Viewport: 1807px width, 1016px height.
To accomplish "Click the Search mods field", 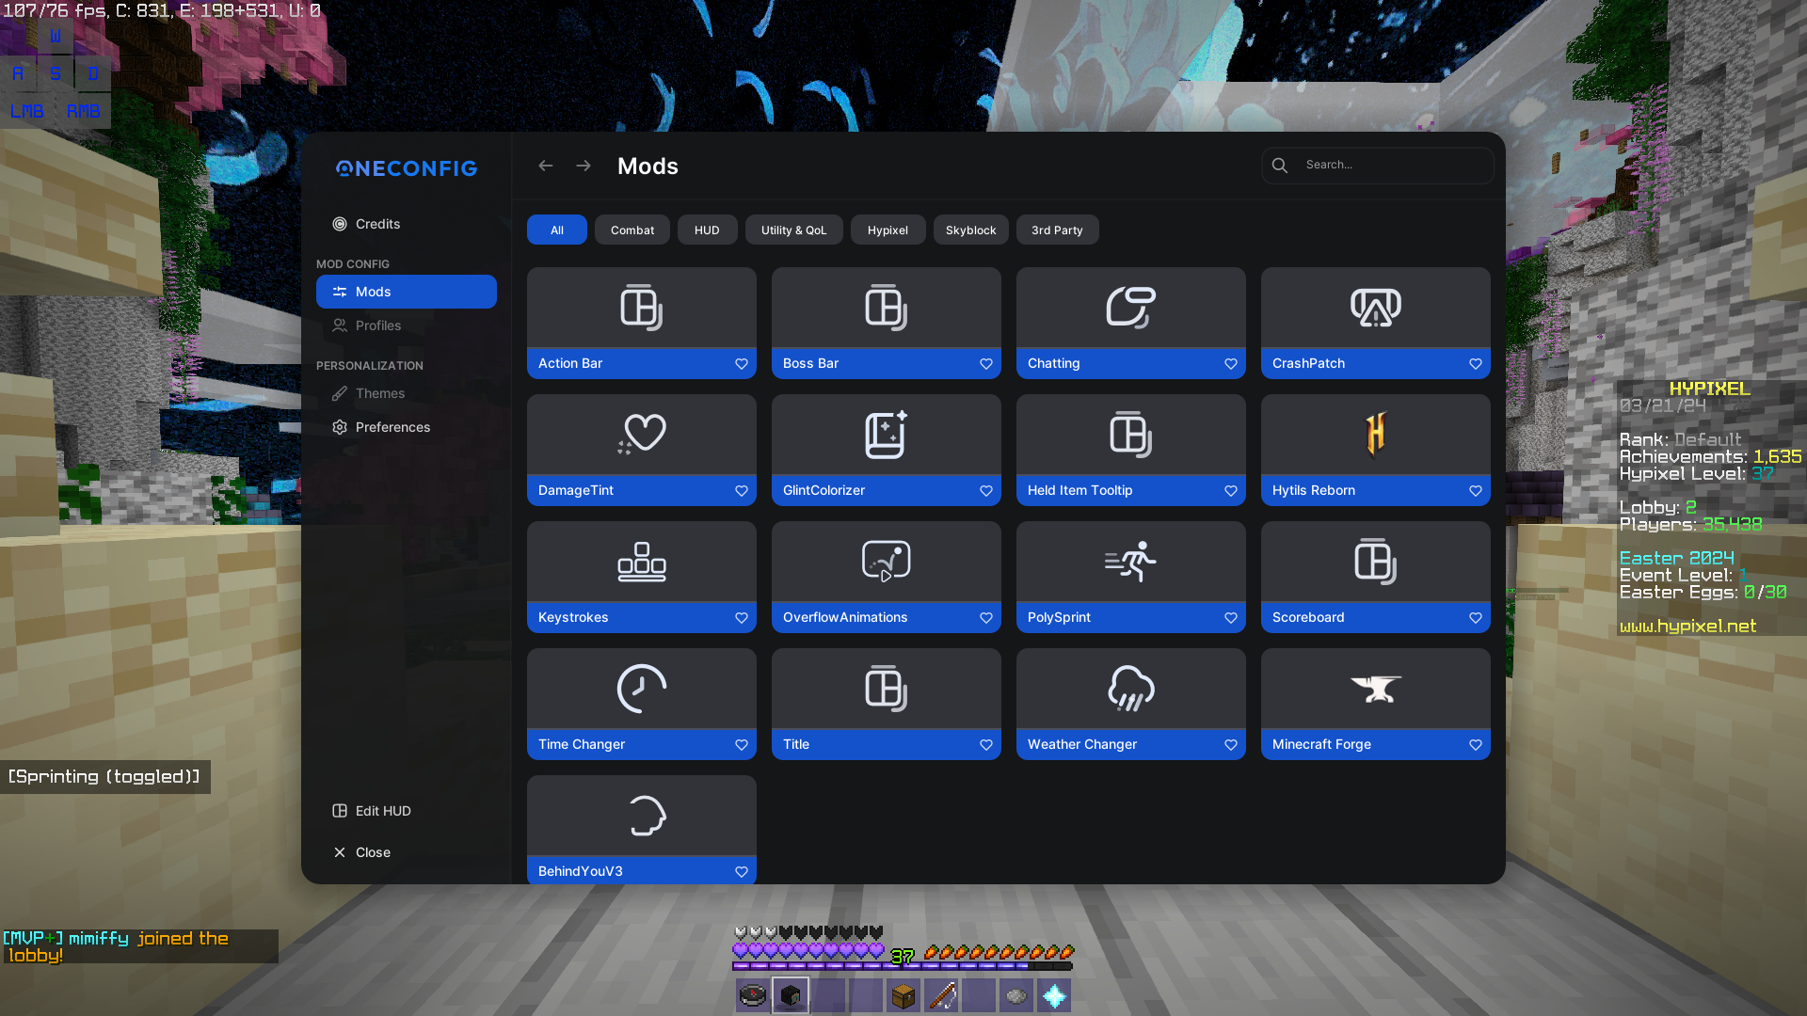I will [x=1378, y=166].
